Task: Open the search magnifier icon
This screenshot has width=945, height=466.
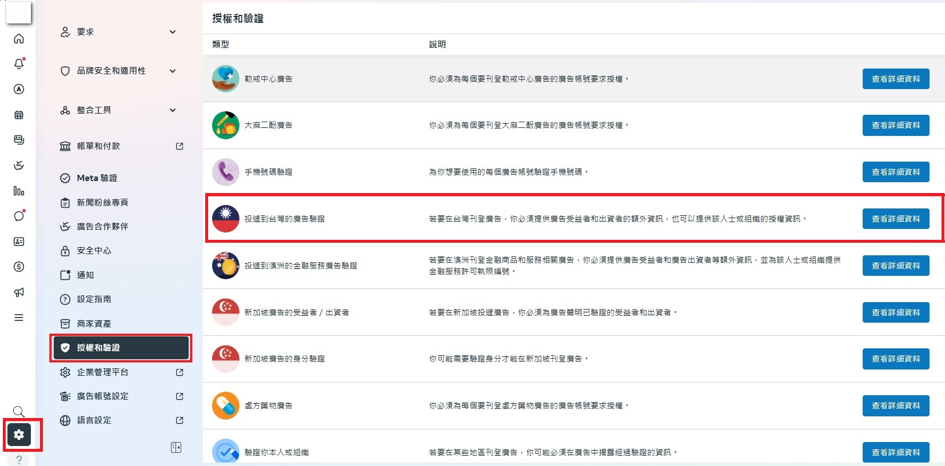Action: coord(19,411)
